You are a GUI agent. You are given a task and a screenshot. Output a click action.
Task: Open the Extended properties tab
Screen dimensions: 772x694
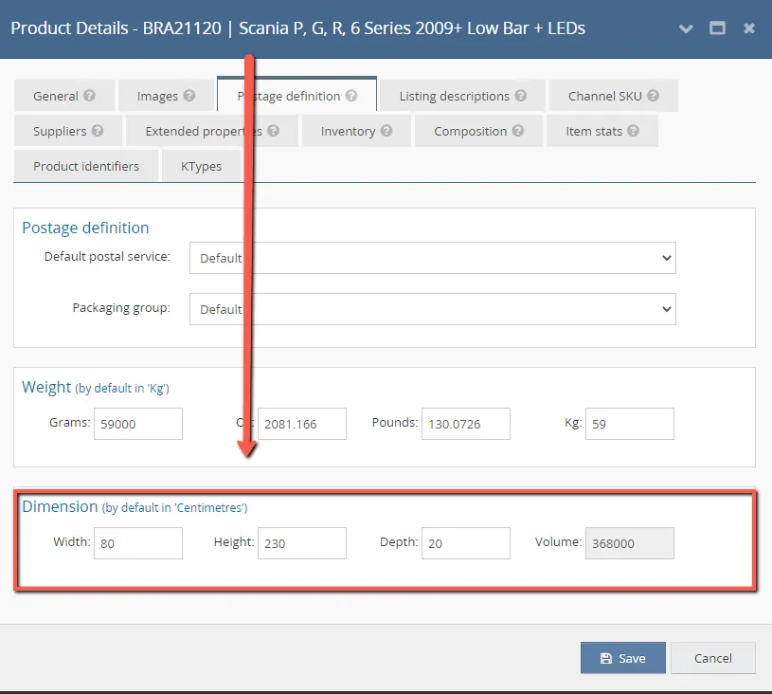(212, 131)
